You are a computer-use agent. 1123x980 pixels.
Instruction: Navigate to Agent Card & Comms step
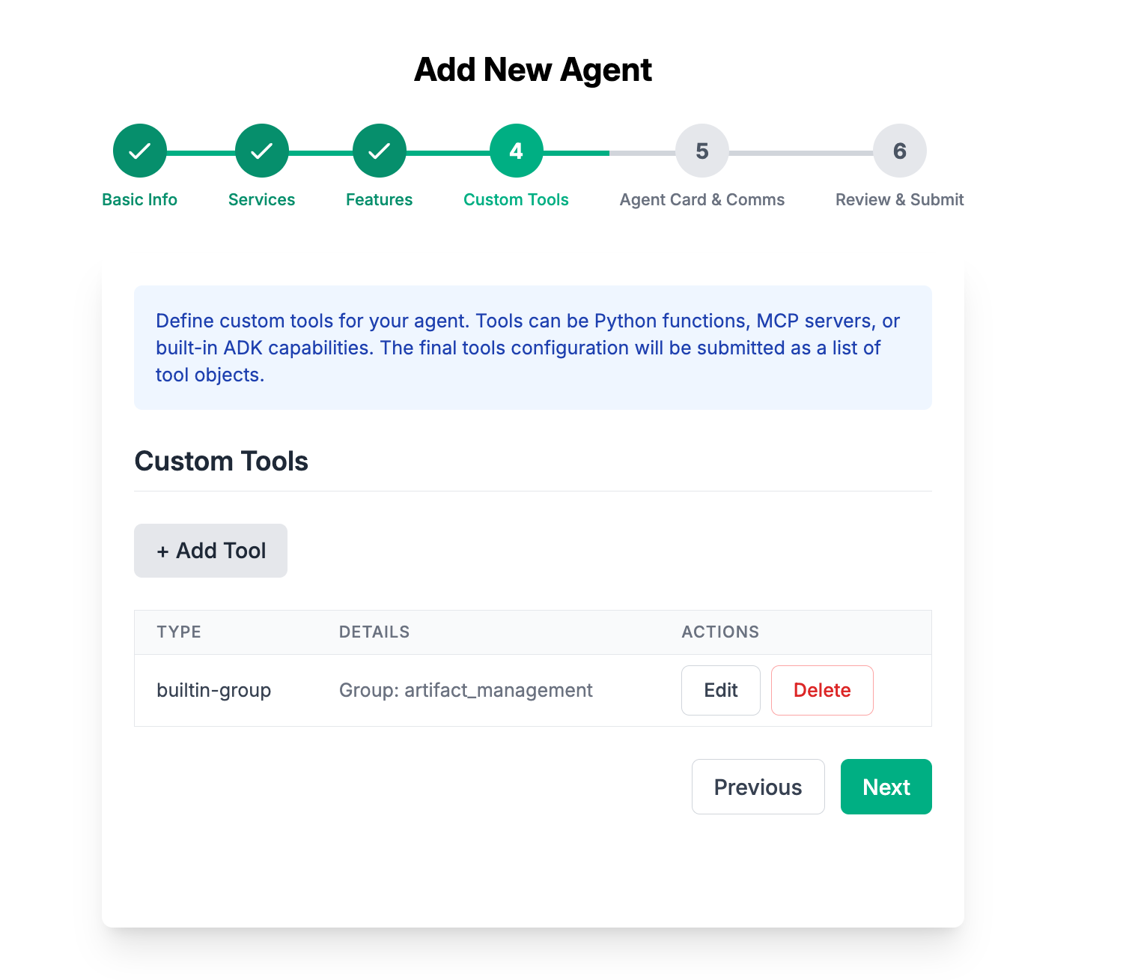pos(702,199)
